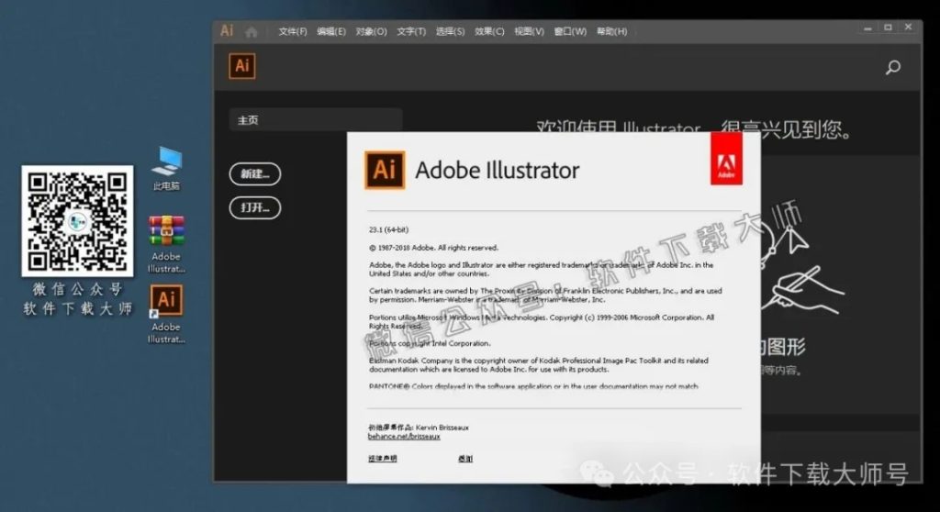Image resolution: width=940 pixels, height=512 pixels.
Task: Click the 法律声明 link in About dialog
Action: [x=383, y=458]
